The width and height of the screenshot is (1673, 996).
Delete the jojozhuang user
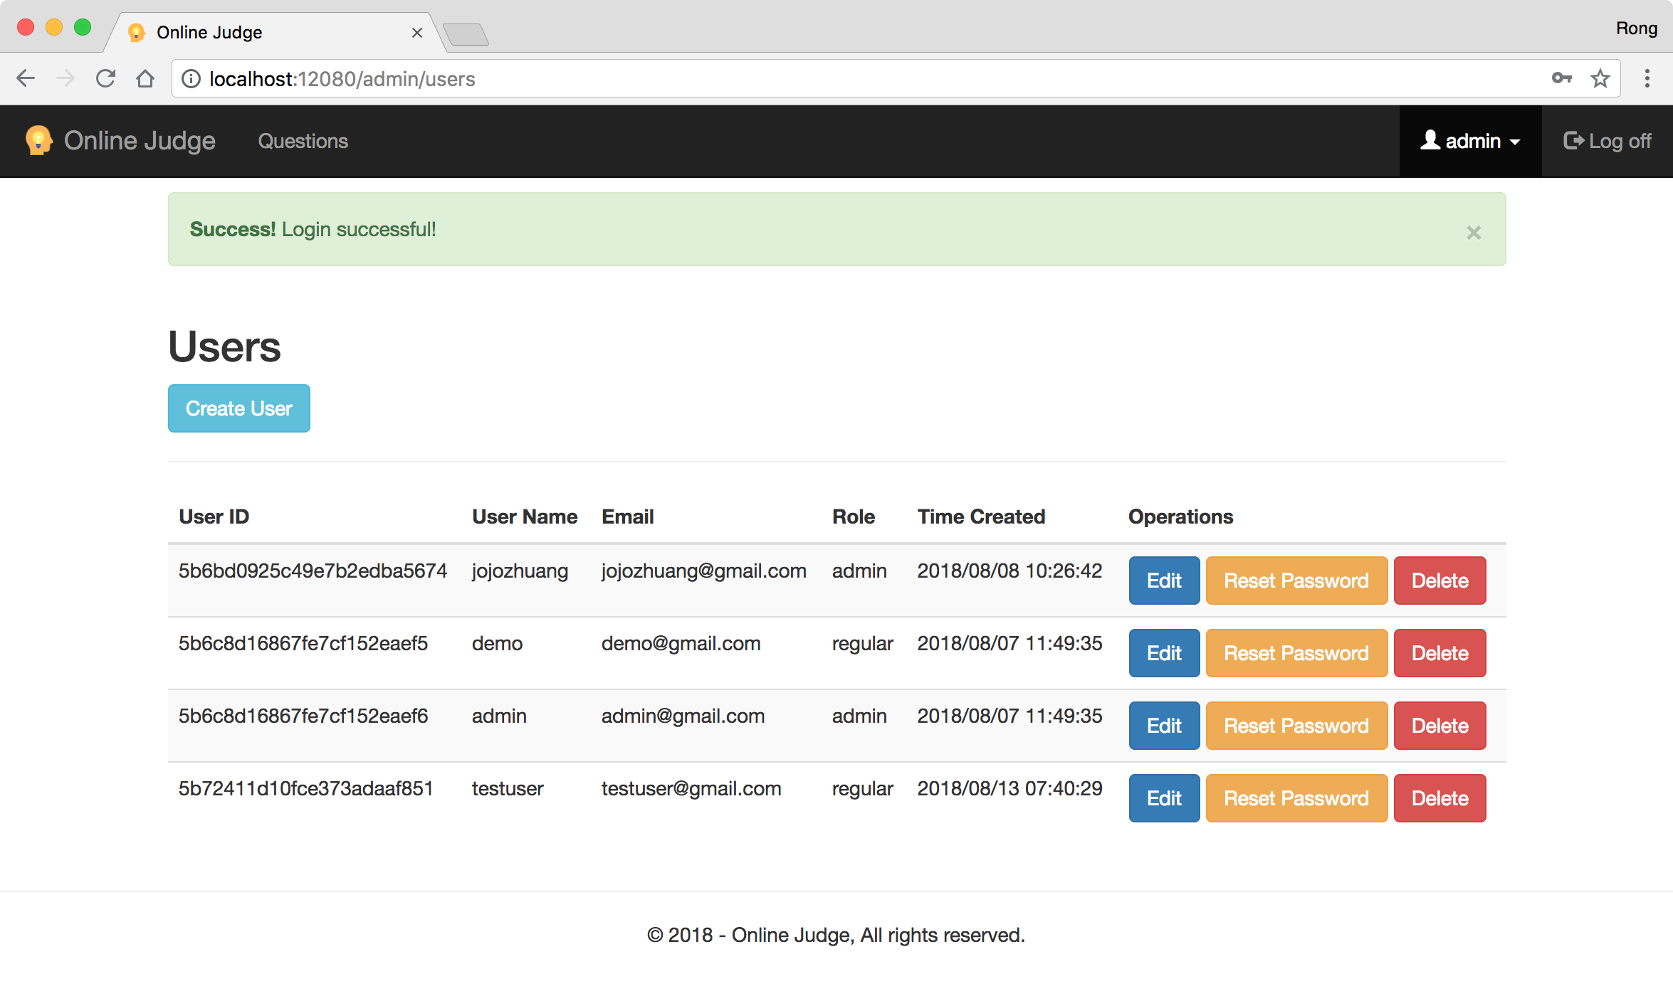1439,581
